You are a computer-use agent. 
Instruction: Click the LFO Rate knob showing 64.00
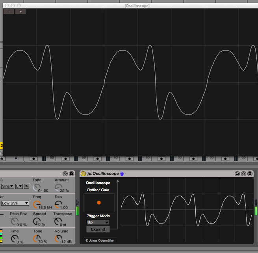tap(37, 187)
